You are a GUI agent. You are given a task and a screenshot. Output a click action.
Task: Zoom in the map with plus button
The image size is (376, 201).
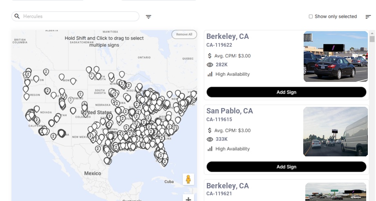[188, 199]
